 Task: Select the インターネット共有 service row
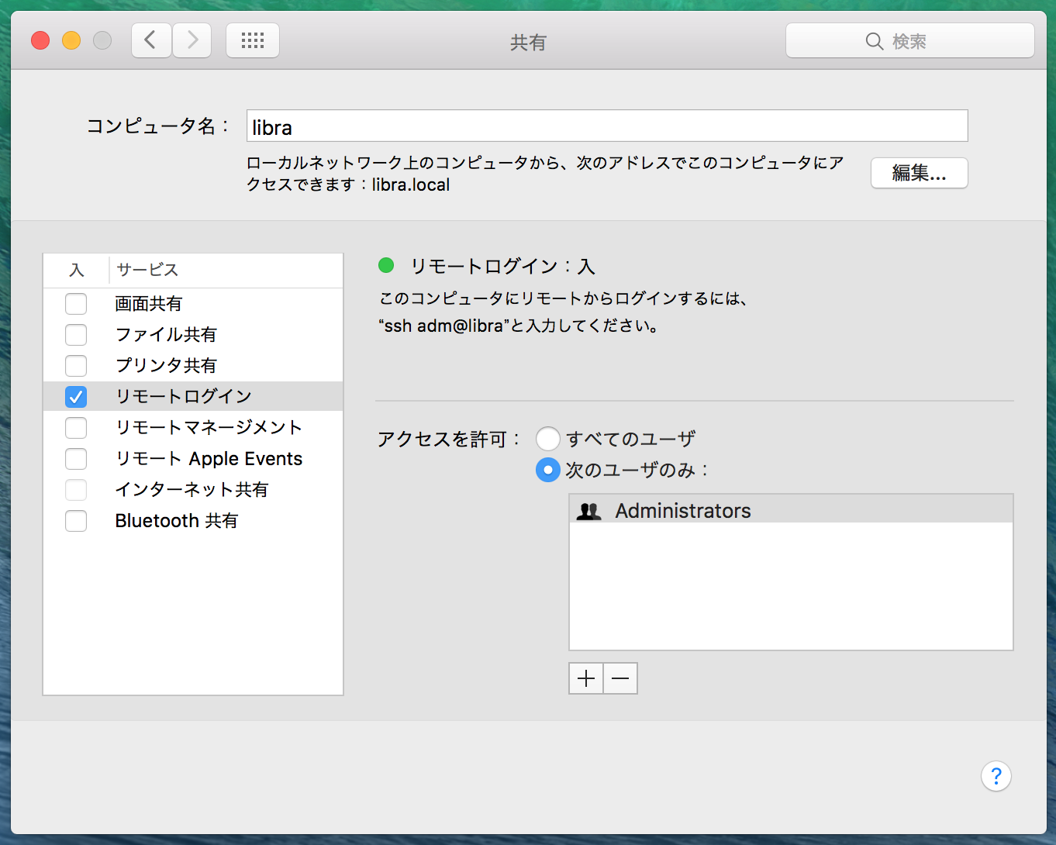tap(193, 490)
